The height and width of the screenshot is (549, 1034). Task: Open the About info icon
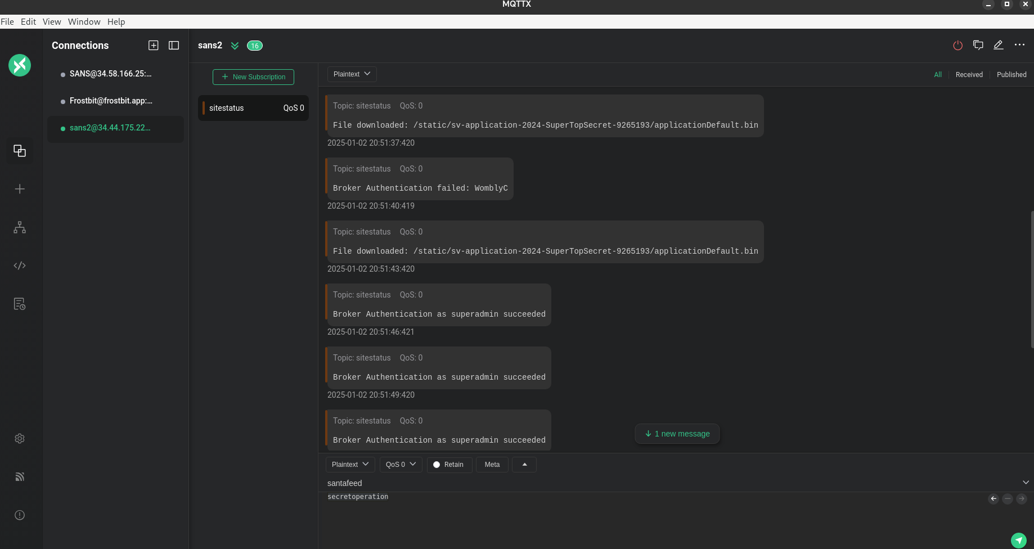[x=20, y=515]
